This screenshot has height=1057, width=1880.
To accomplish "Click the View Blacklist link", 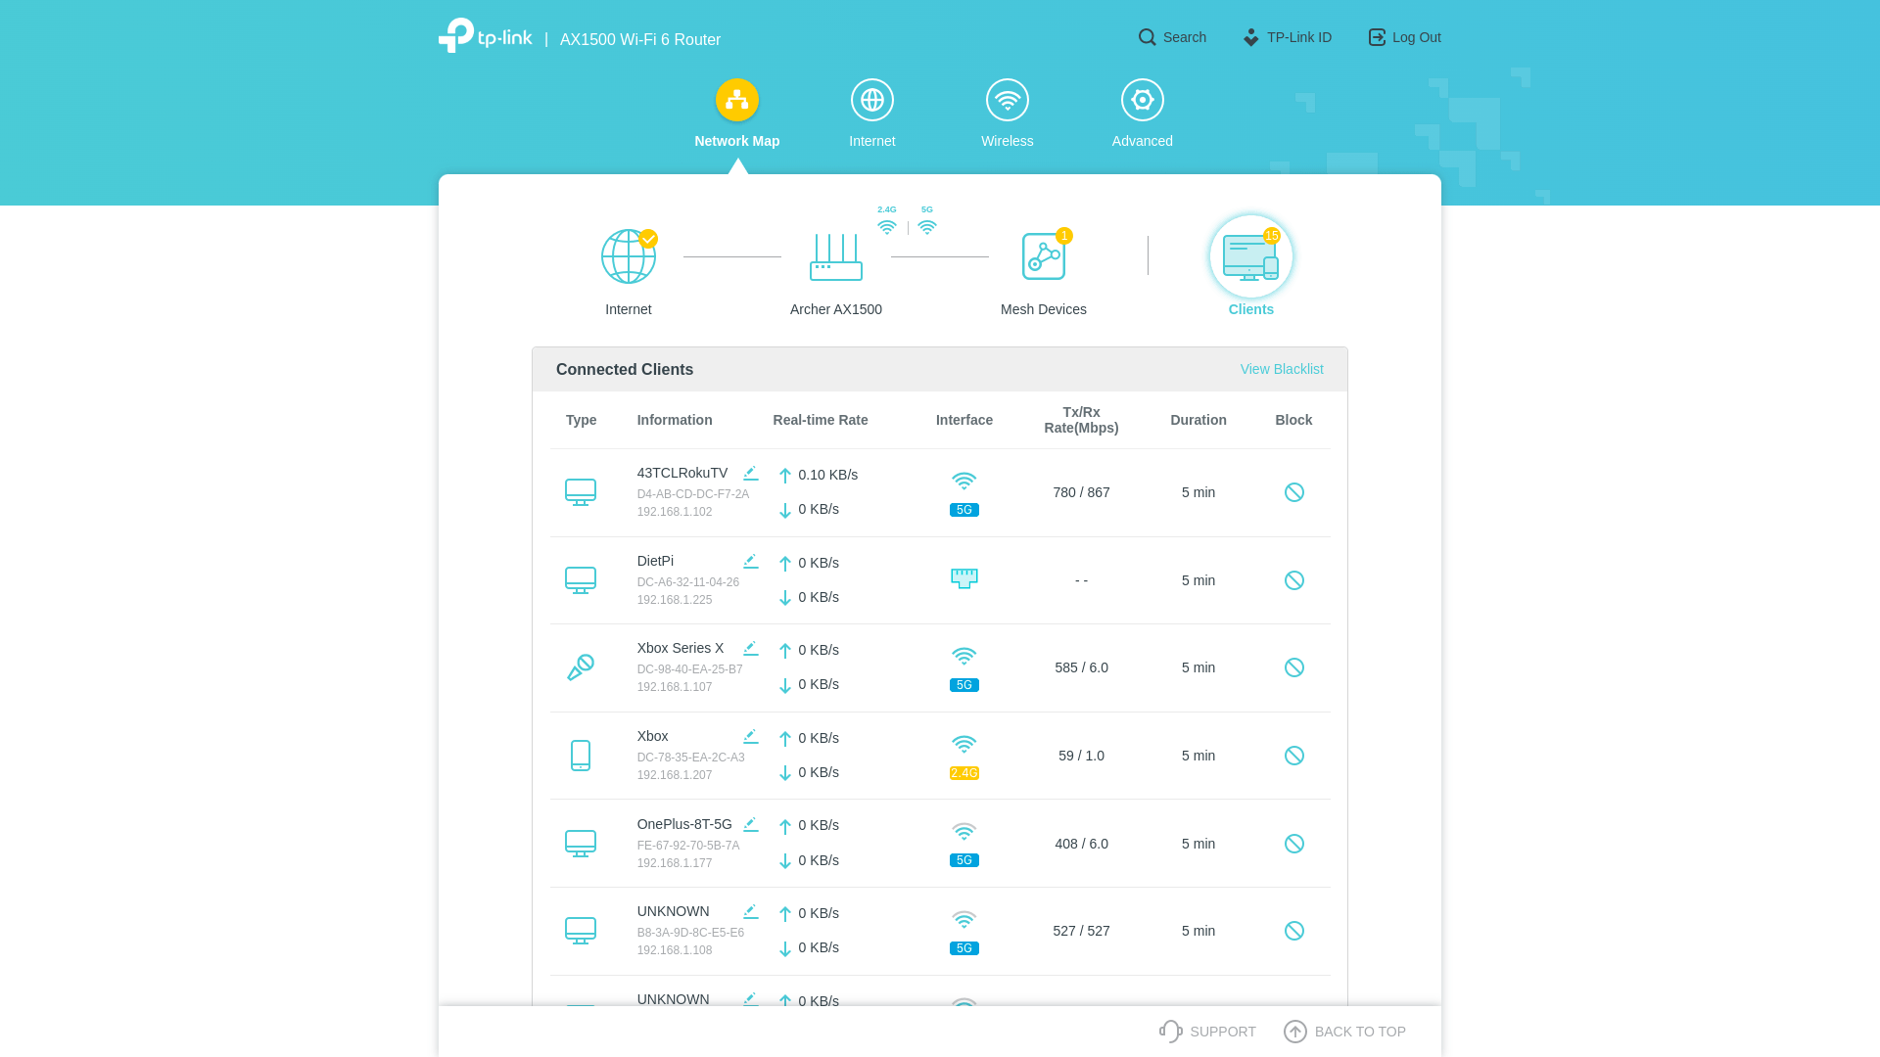I will (1281, 368).
